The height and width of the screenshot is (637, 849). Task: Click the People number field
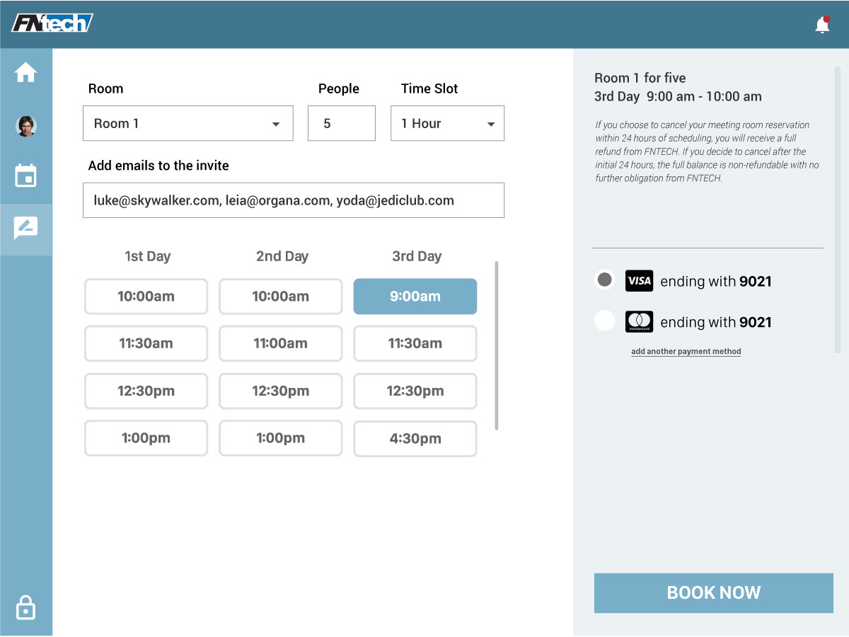coord(342,123)
